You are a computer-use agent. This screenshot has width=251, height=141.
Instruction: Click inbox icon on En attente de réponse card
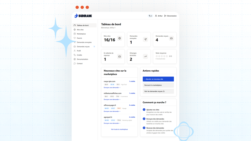(120, 56)
